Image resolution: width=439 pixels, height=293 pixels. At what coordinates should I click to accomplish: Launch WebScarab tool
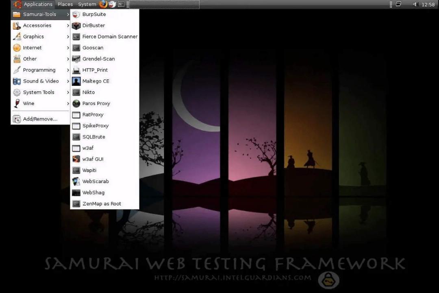(x=104, y=181)
